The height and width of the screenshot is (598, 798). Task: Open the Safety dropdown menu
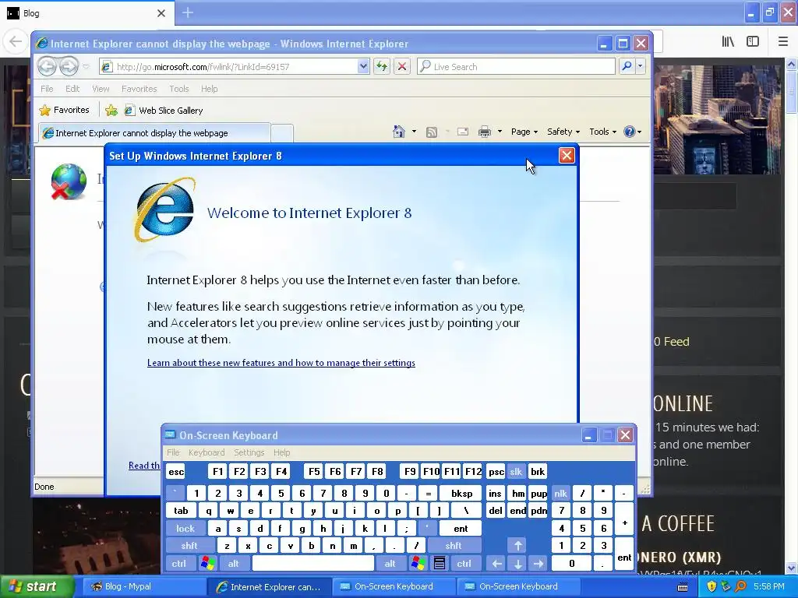pos(563,132)
